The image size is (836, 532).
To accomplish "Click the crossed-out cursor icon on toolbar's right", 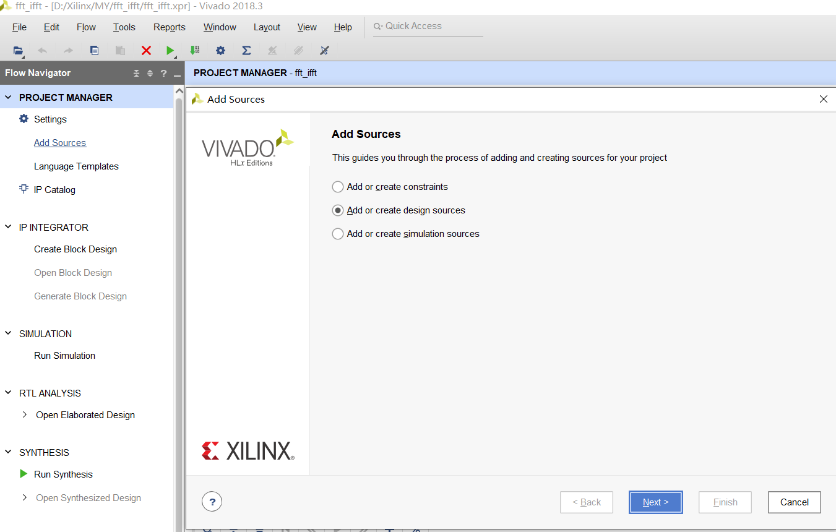I will point(324,51).
